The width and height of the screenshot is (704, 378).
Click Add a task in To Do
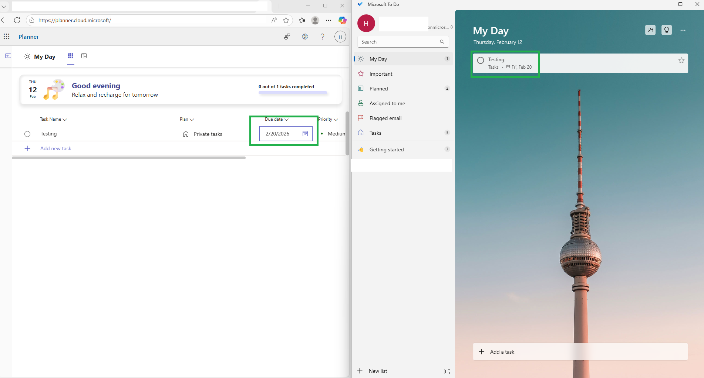[x=580, y=352]
